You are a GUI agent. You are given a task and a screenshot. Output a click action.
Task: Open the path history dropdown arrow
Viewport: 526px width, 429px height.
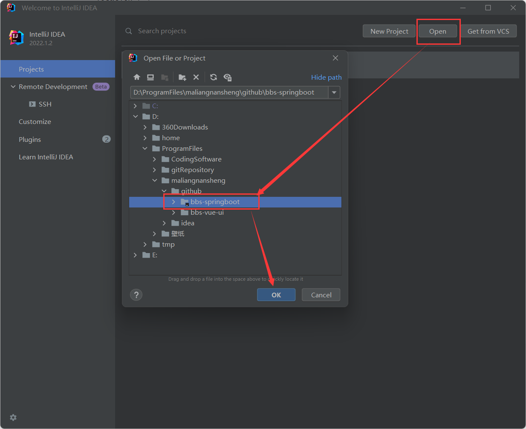point(334,92)
